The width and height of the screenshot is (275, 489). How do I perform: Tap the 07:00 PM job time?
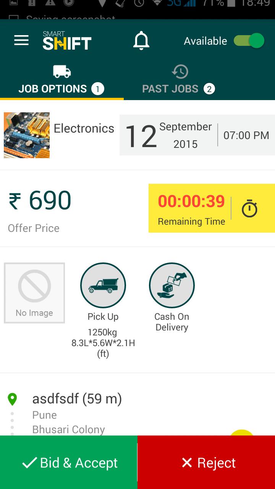(246, 135)
